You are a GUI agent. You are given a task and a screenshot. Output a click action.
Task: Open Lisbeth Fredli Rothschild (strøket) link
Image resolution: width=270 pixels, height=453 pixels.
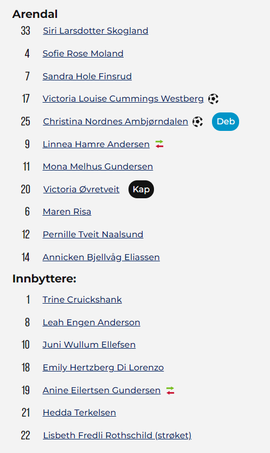(x=118, y=436)
